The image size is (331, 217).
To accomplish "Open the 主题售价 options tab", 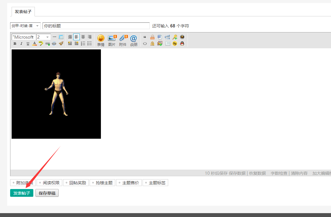I will [x=129, y=183].
